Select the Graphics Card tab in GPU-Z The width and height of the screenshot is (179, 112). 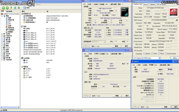pos(138,4)
